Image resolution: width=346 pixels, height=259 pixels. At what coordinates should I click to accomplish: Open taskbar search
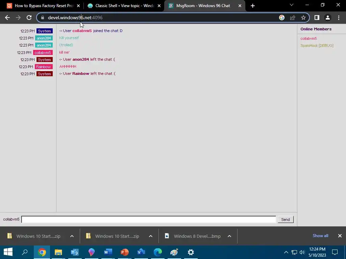[25, 252]
